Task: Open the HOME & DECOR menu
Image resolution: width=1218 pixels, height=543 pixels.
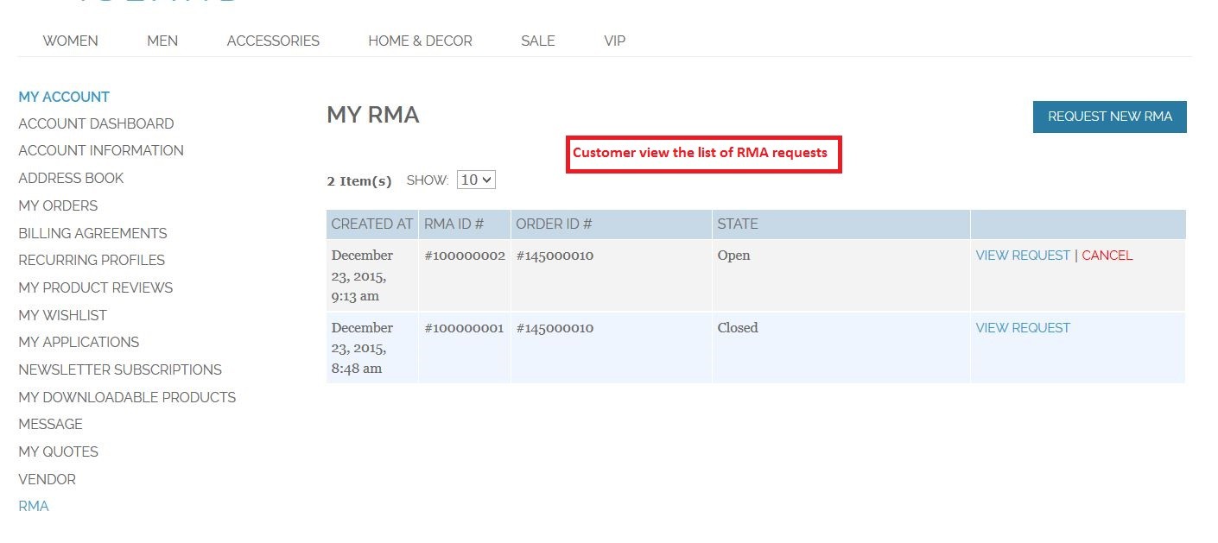Action: 420,41
